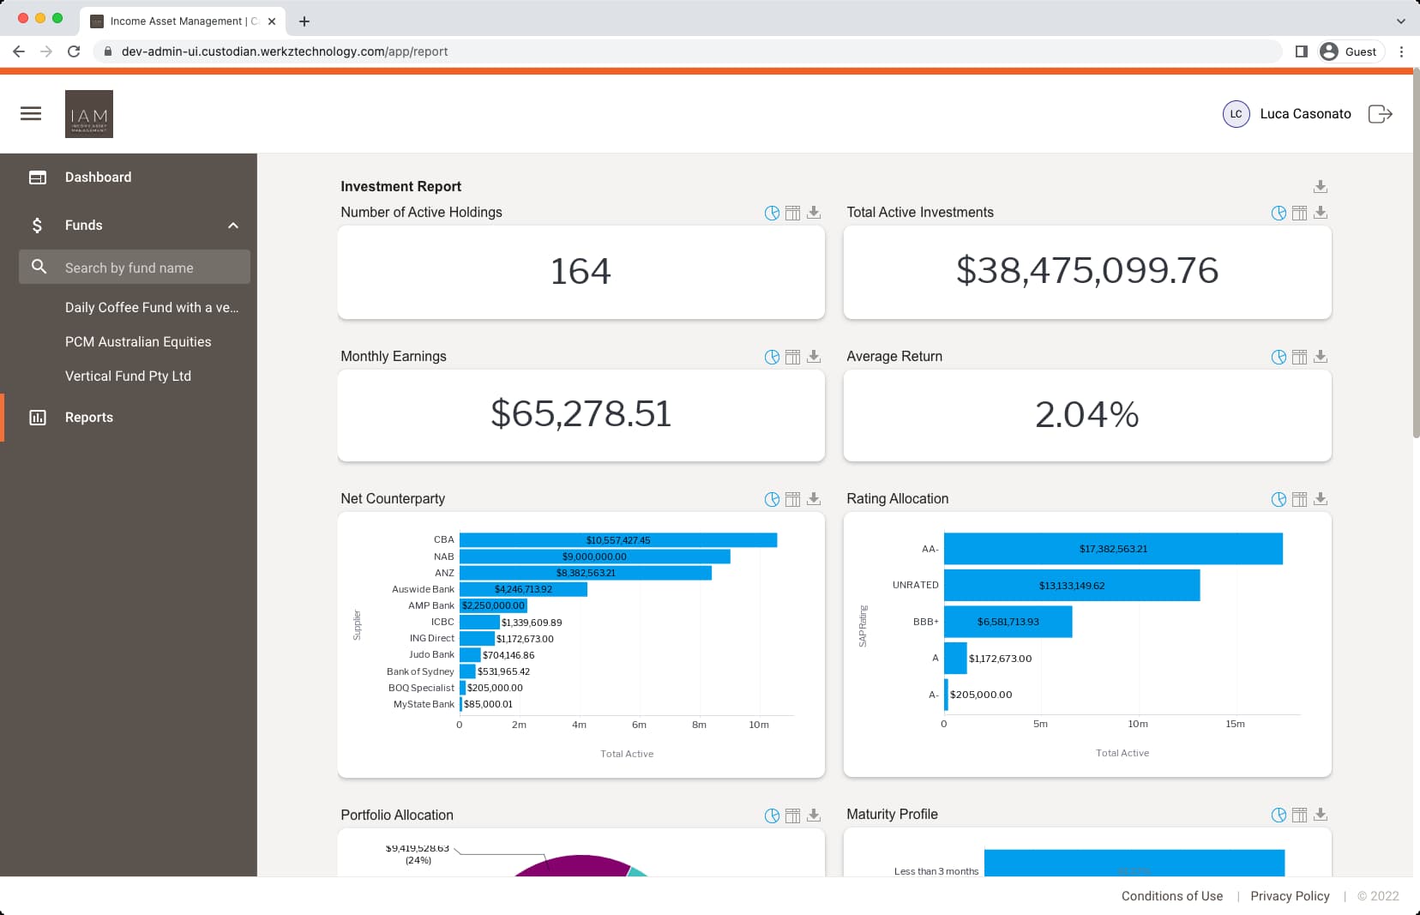
Task: Download the Rating Allocation data
Action: (1320, 498)
